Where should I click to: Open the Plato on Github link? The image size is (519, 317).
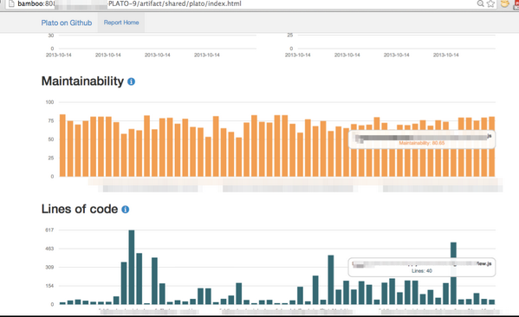coord(67,23)
